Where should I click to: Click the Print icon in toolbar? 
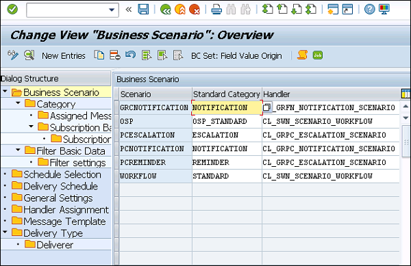tap(216, 10)
